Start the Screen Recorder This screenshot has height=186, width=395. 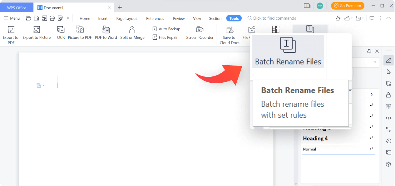click(200, 32)
